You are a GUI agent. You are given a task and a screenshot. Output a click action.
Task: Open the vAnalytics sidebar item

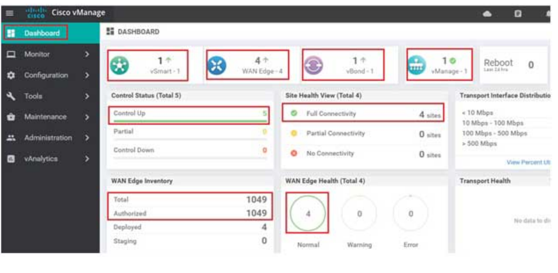point(40,159)
